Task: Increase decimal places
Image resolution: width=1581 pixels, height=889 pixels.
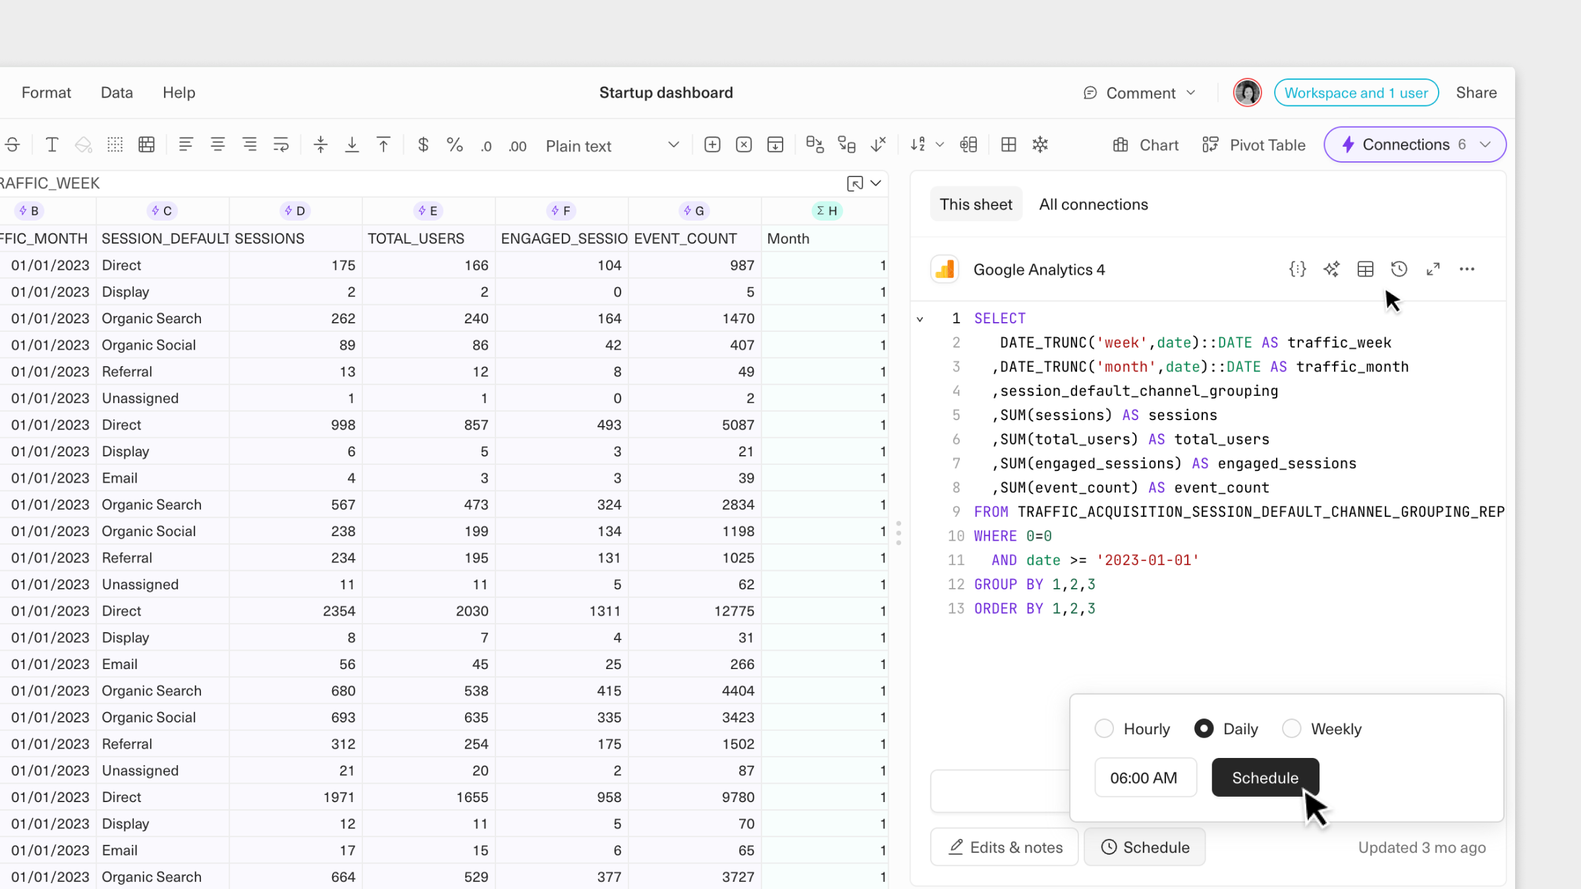Action: click(518, 146)
